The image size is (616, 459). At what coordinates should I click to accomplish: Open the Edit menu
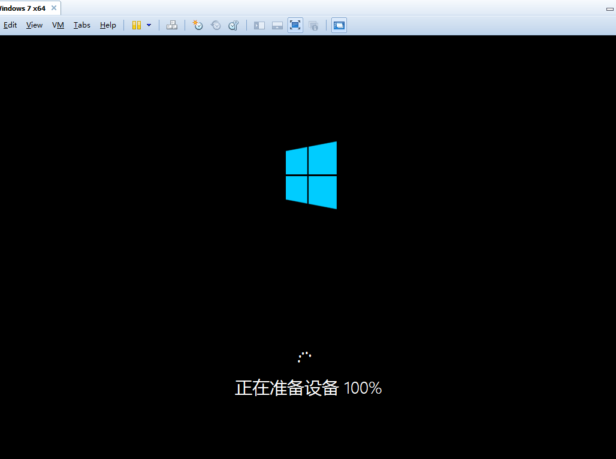pos(10,25)
